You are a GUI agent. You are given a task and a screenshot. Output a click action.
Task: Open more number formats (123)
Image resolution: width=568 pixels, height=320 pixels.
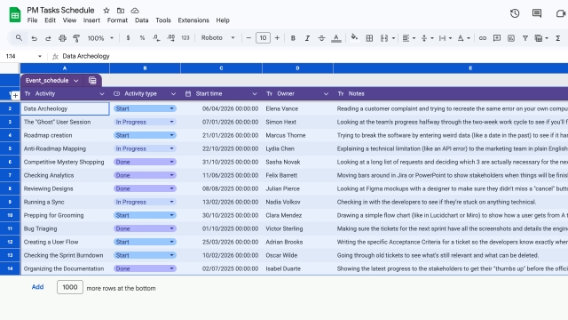click(185, 37)
